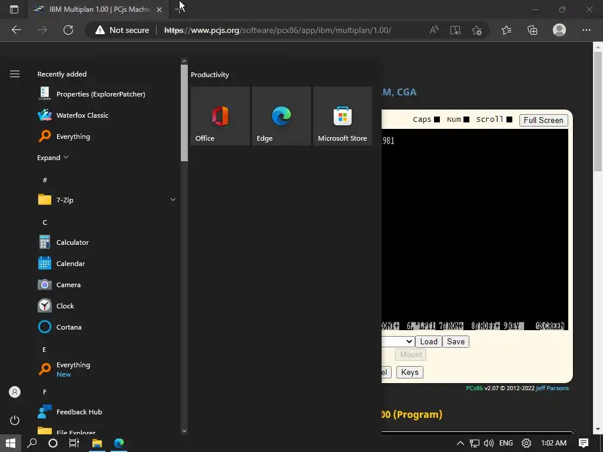Open the user account icon in Start menu
Viewport: 603px width, 452px height.
point(15,392)
